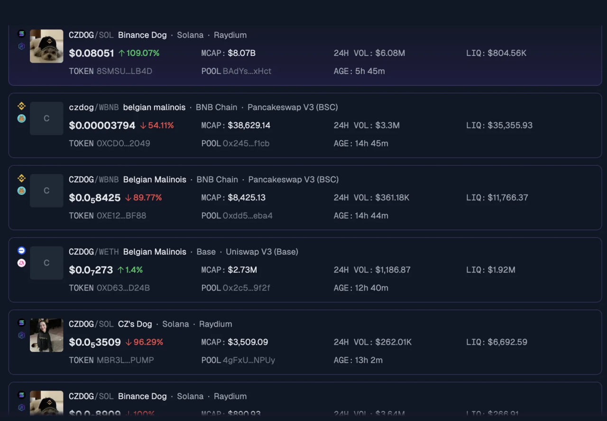Click the liquidity value $804.56K
The height and width of the screenshot is (421, 607).
[x=507, y=53]
